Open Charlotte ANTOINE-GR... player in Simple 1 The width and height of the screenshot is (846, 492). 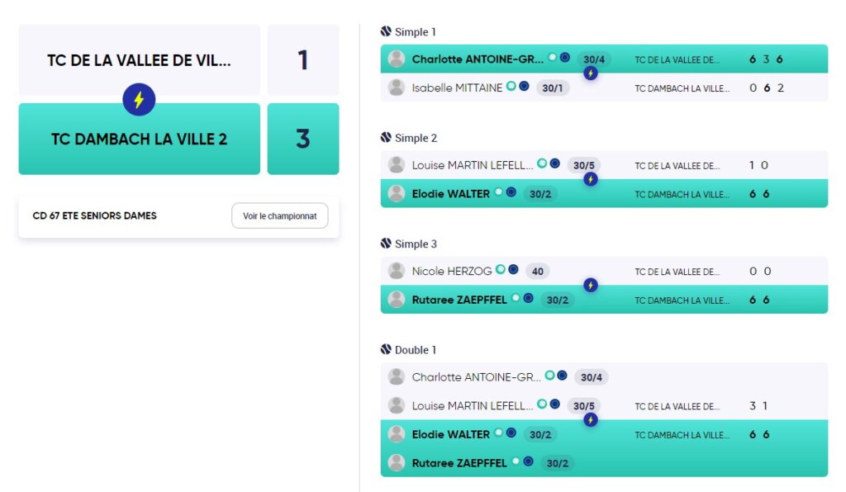coord(478,59)
